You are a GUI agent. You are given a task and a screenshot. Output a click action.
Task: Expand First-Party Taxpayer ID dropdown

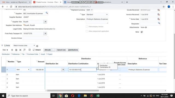(x=45, y=33)
